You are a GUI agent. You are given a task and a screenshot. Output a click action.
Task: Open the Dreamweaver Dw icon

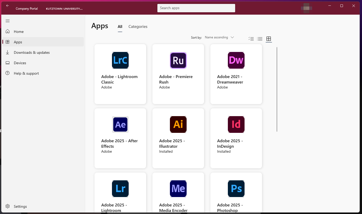tap(236, 60)
